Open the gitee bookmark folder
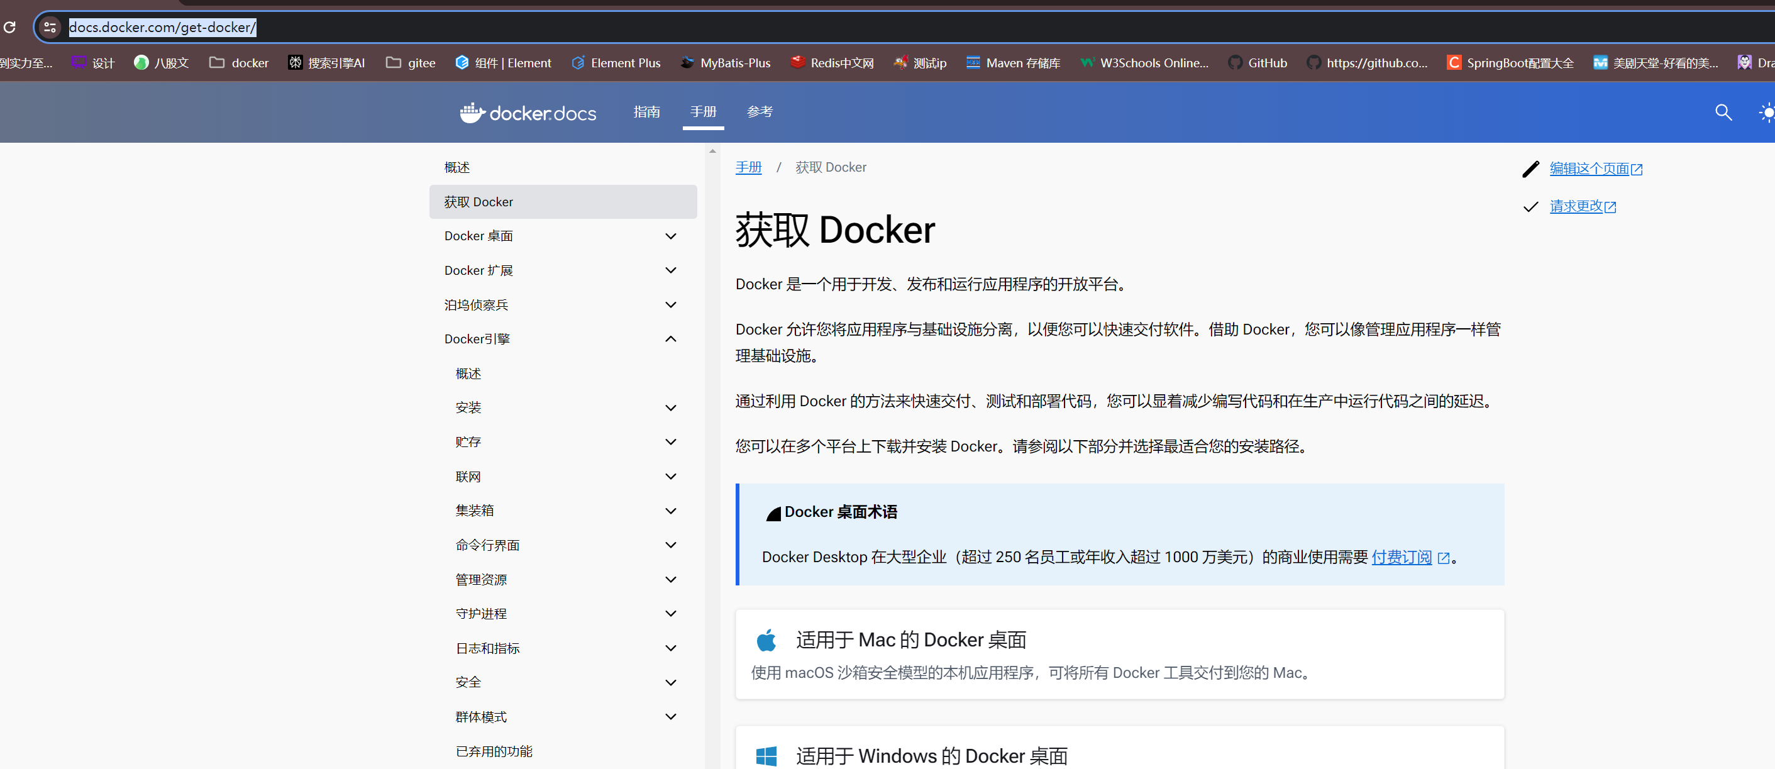 click(411, 63)
